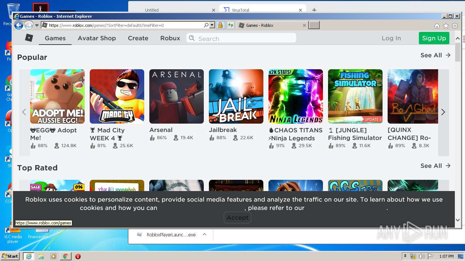Screen dimensions: 465x261
Task: Open the Jailbreak game thumbnail
Action: click(236, 96)
